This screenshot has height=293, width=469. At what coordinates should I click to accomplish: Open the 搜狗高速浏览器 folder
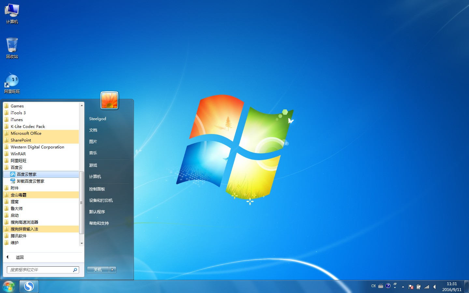[41, 222]
